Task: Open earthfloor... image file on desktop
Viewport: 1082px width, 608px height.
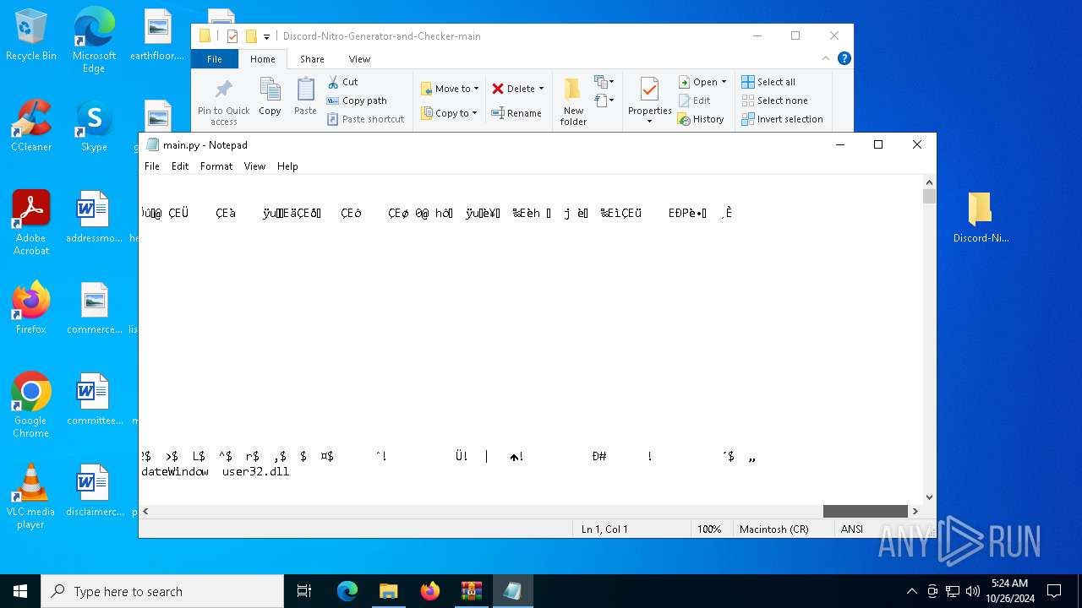Action: pyautogui.click(x=157, y=35)
